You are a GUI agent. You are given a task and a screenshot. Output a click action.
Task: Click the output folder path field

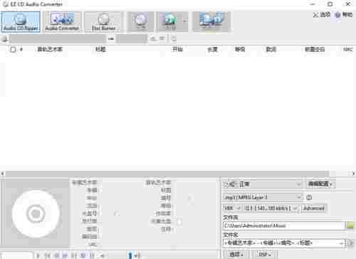pyautogui.click(x=284, y=226)
